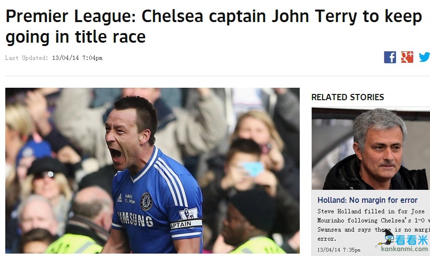Click the kankanmi wizard mascot watermark icon
The width and height of the screenshot is (430, 256).
[386, 238]
